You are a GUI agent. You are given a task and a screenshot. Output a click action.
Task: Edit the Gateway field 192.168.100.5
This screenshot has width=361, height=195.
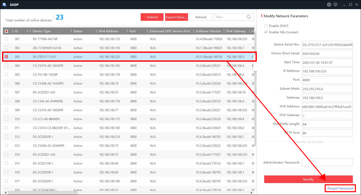pos(327,98)
